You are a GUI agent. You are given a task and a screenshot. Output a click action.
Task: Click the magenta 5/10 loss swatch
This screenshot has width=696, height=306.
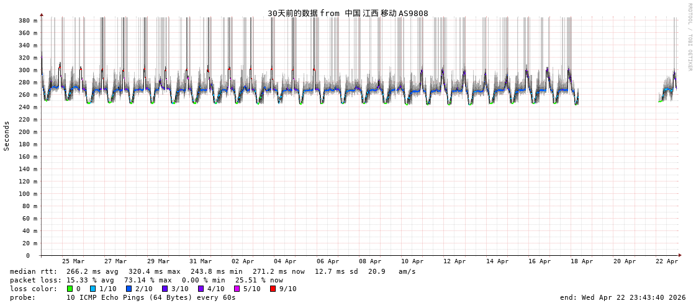pyautogui.click(x=237, y=289)
